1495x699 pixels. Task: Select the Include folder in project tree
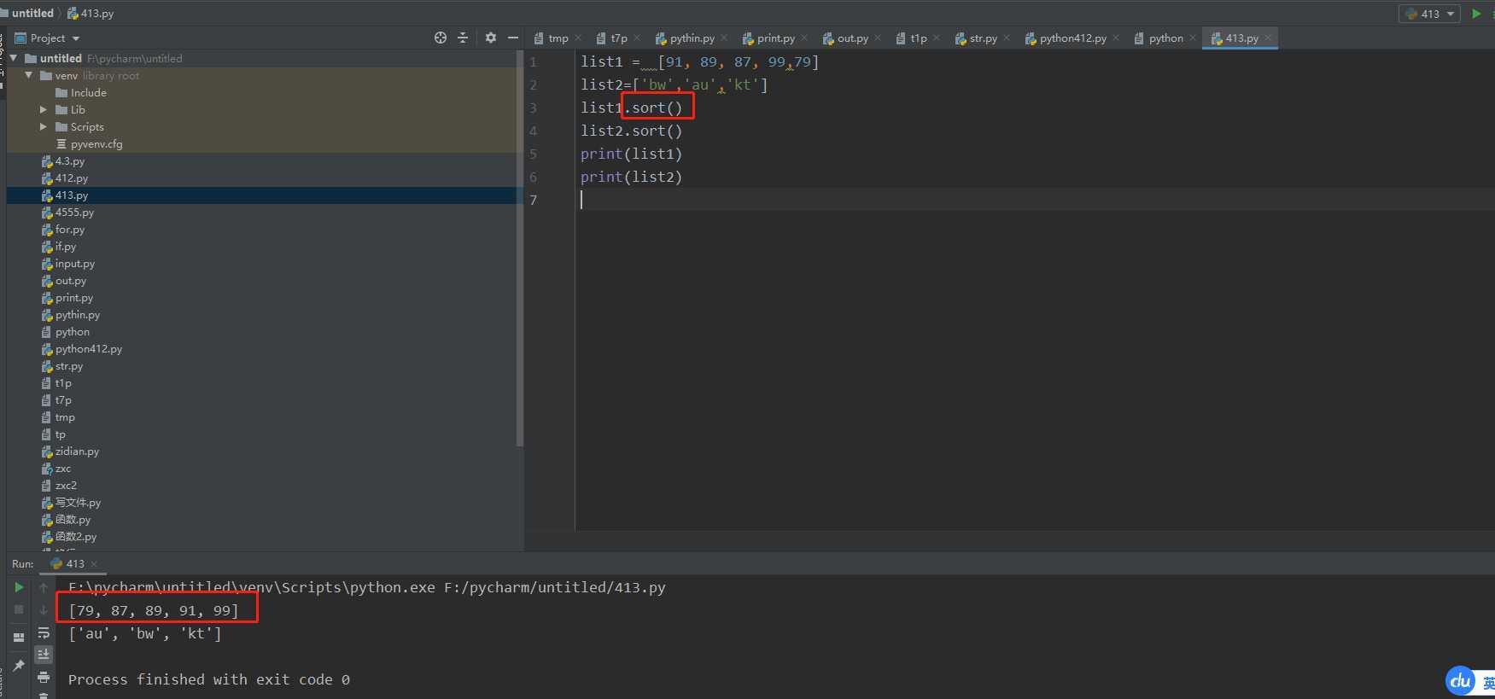[88, 92]
